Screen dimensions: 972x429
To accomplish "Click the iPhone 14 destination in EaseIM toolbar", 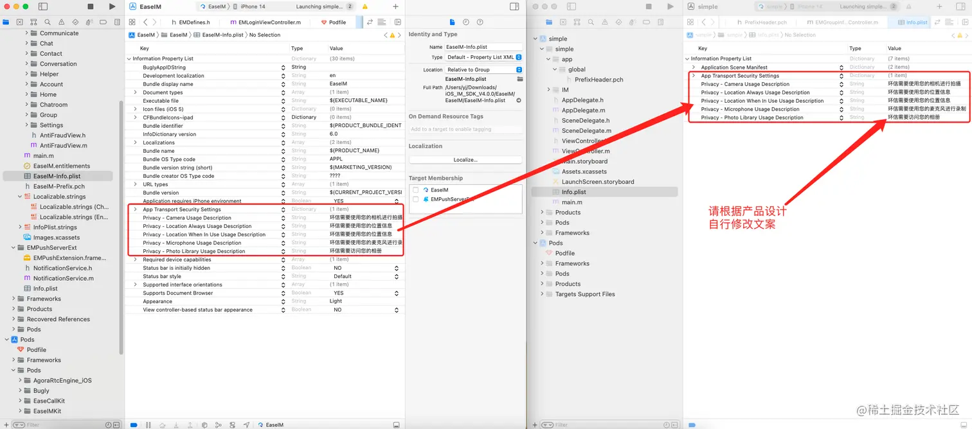I will (x=249, y=6).
